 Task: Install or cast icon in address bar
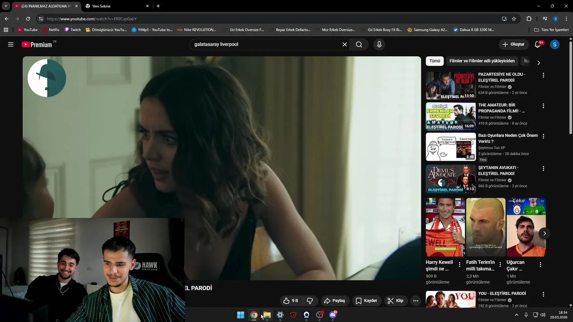pyautogui.click(x=504, y=19)
